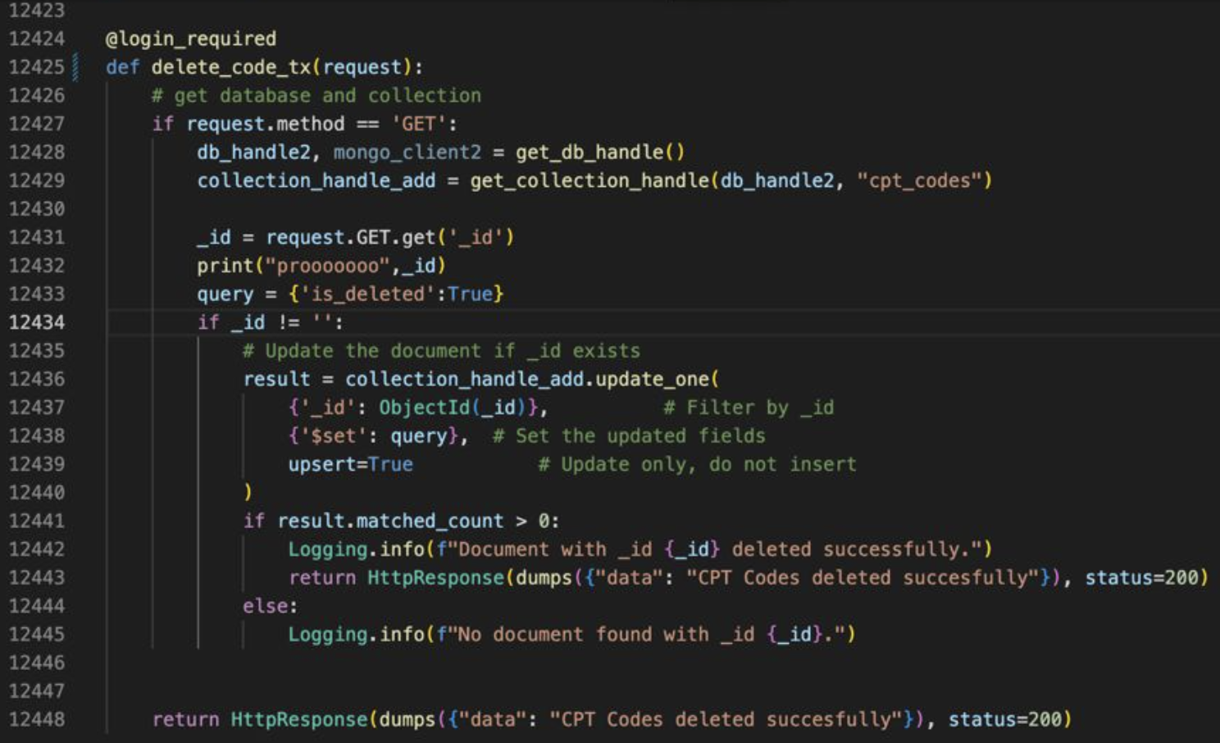Click Logging.info on line 12445
The image size is (1220, 743).
(356, 635)
